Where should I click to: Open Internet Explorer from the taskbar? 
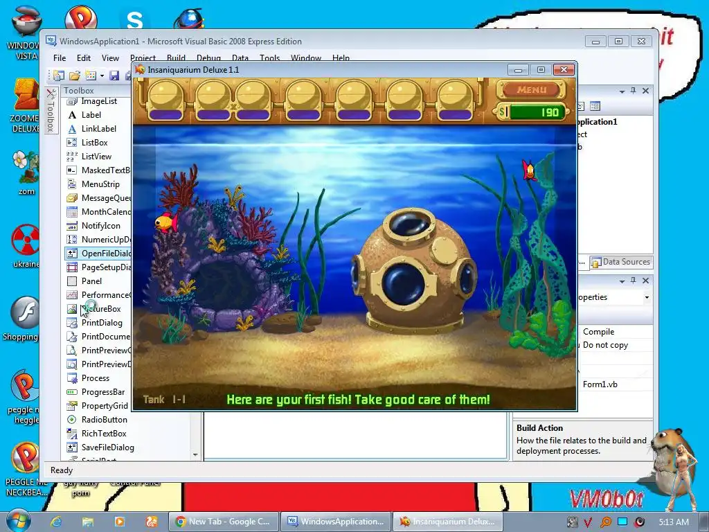click(56, 522)
